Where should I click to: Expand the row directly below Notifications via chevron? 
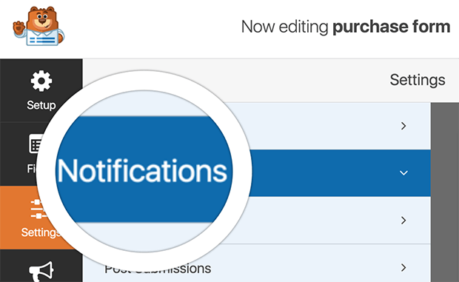[403, 221]
